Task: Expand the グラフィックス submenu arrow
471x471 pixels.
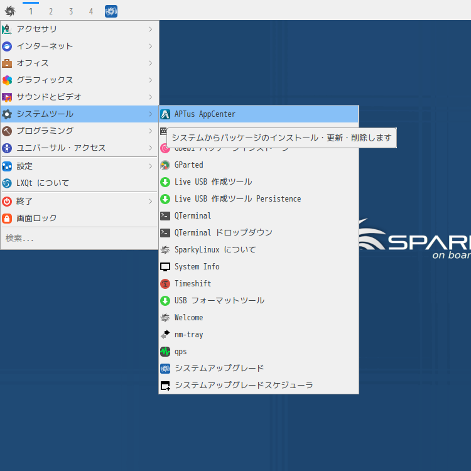Action: click(151, 80)
